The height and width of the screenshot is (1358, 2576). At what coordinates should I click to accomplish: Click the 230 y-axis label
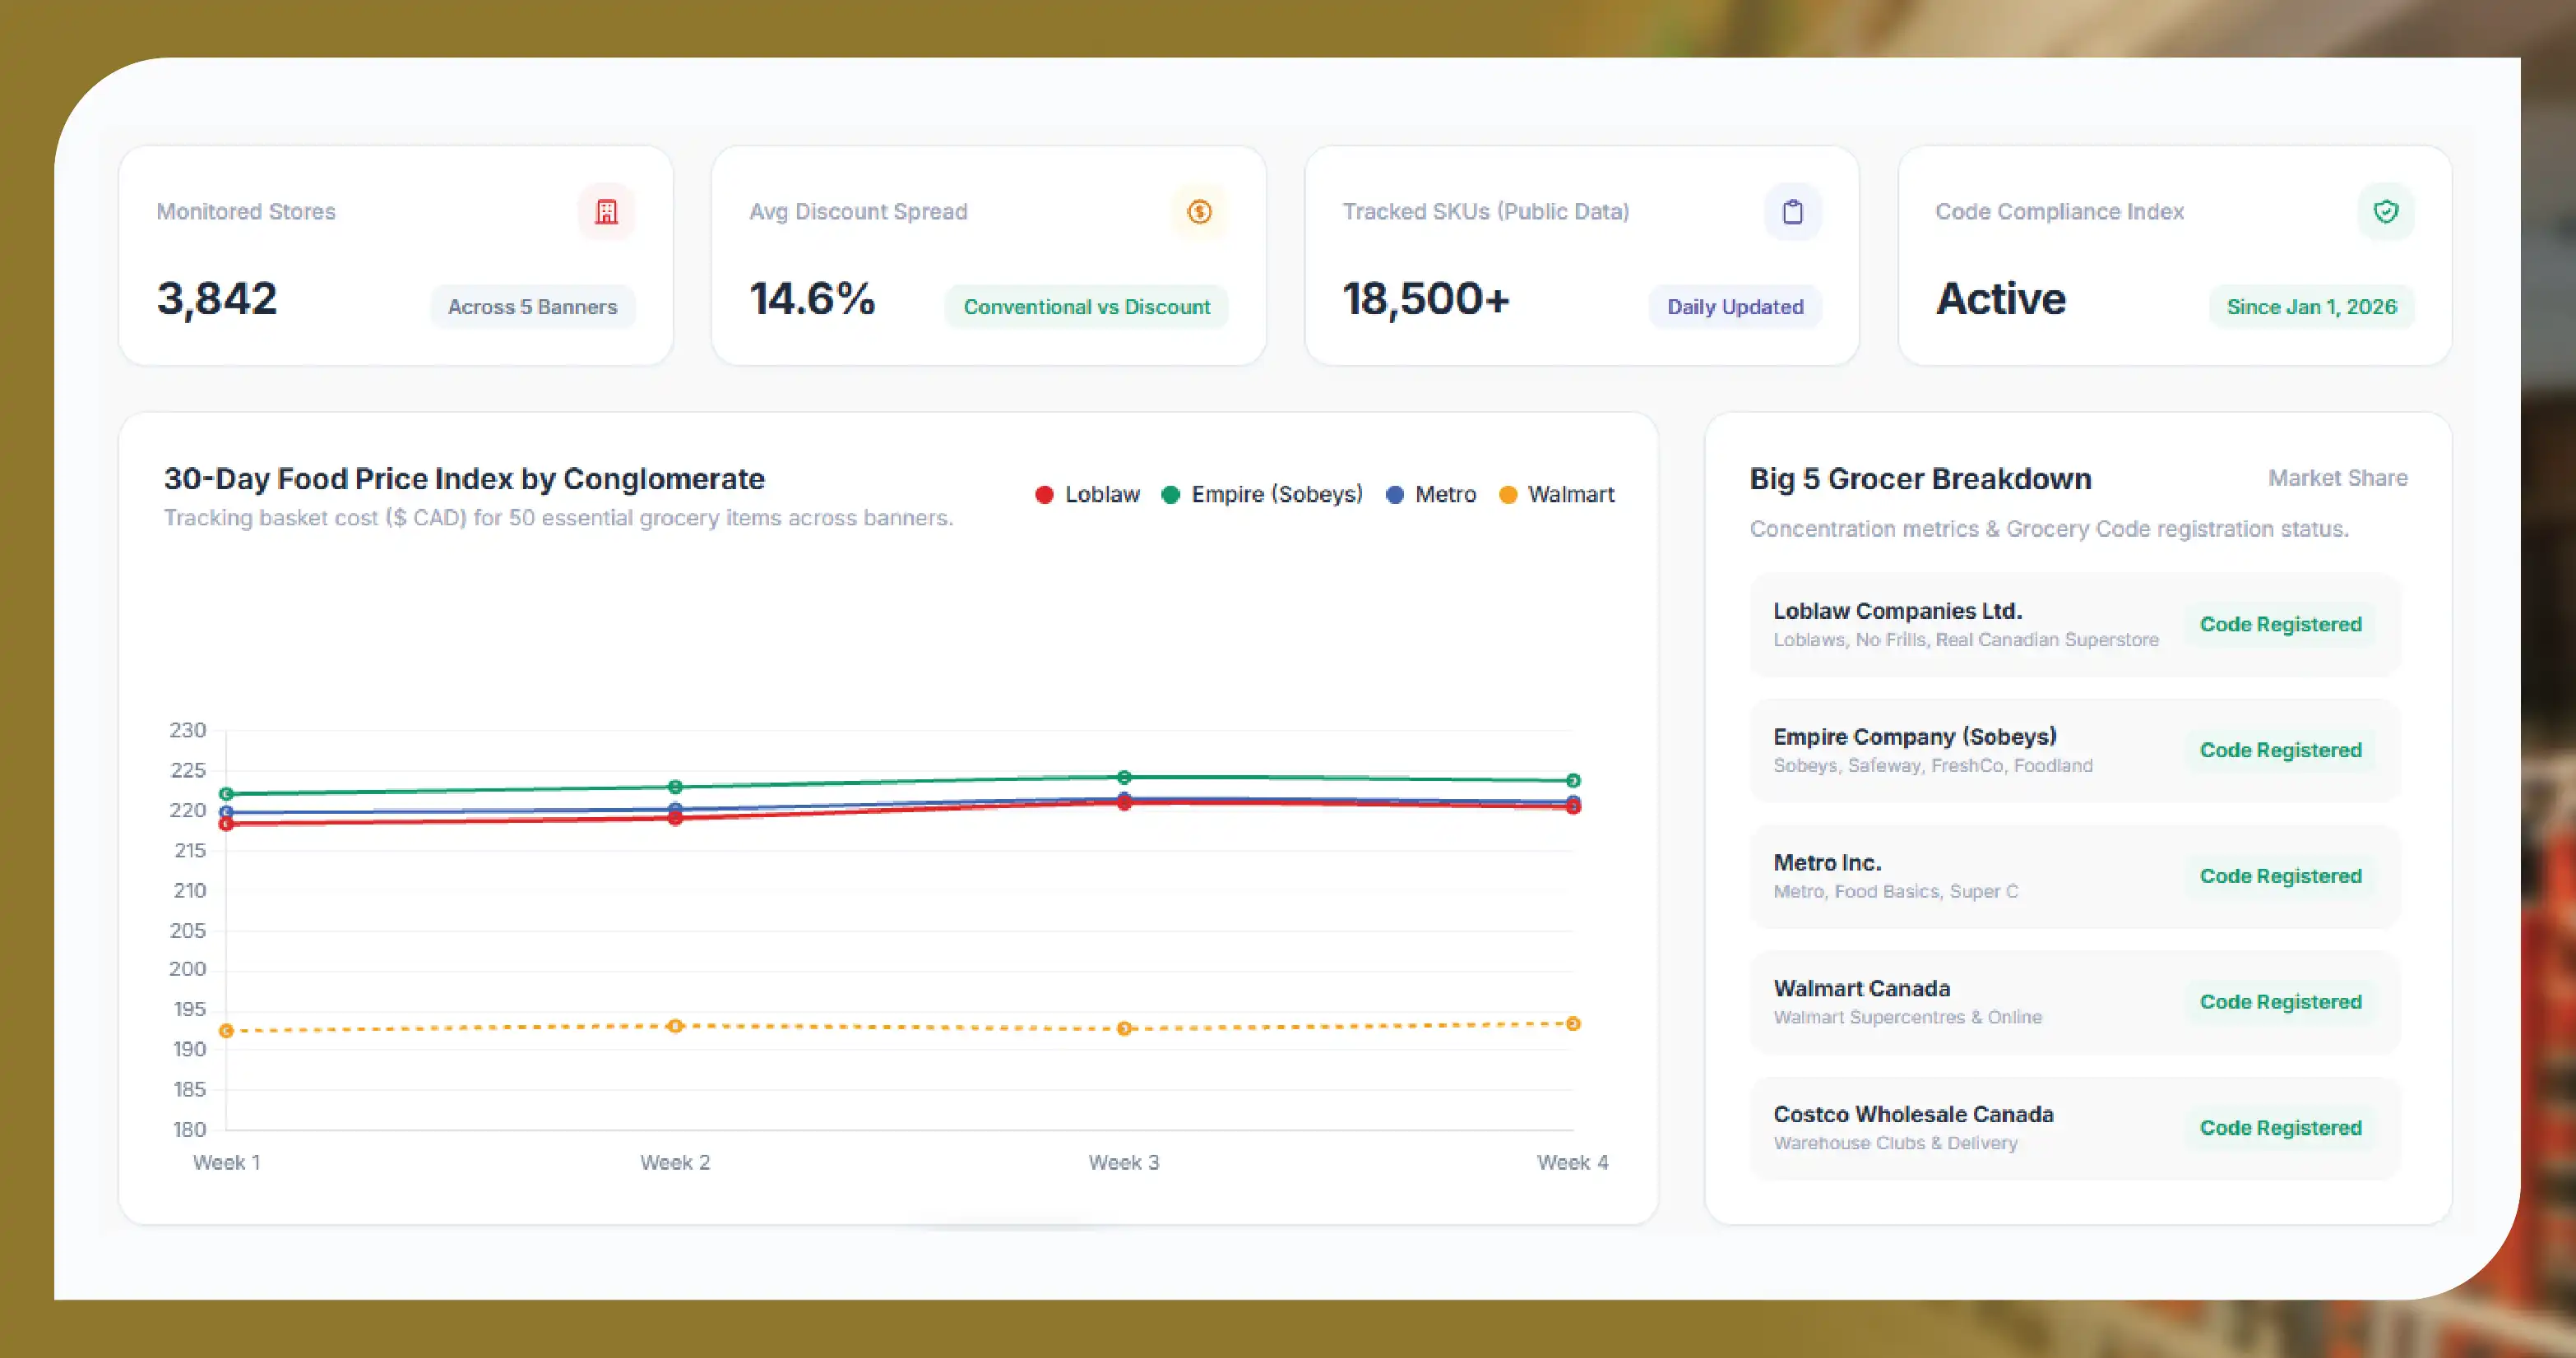[188, 731]
